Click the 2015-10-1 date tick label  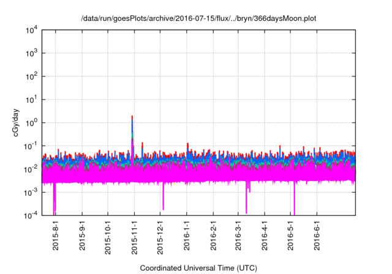coord(108,239)
